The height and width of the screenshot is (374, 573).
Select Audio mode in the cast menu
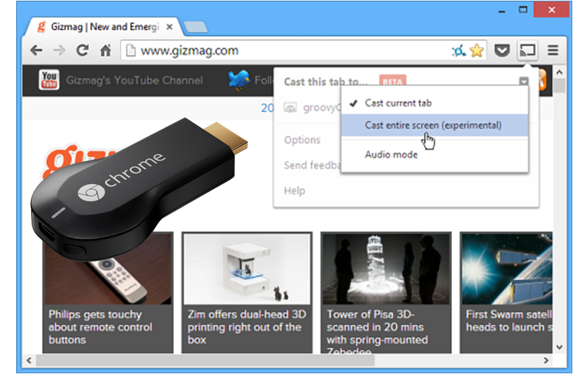435,154
